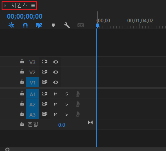Close the 시퀀스 tab
Viewport: 166px width, 151px height.
coord(5,6)
